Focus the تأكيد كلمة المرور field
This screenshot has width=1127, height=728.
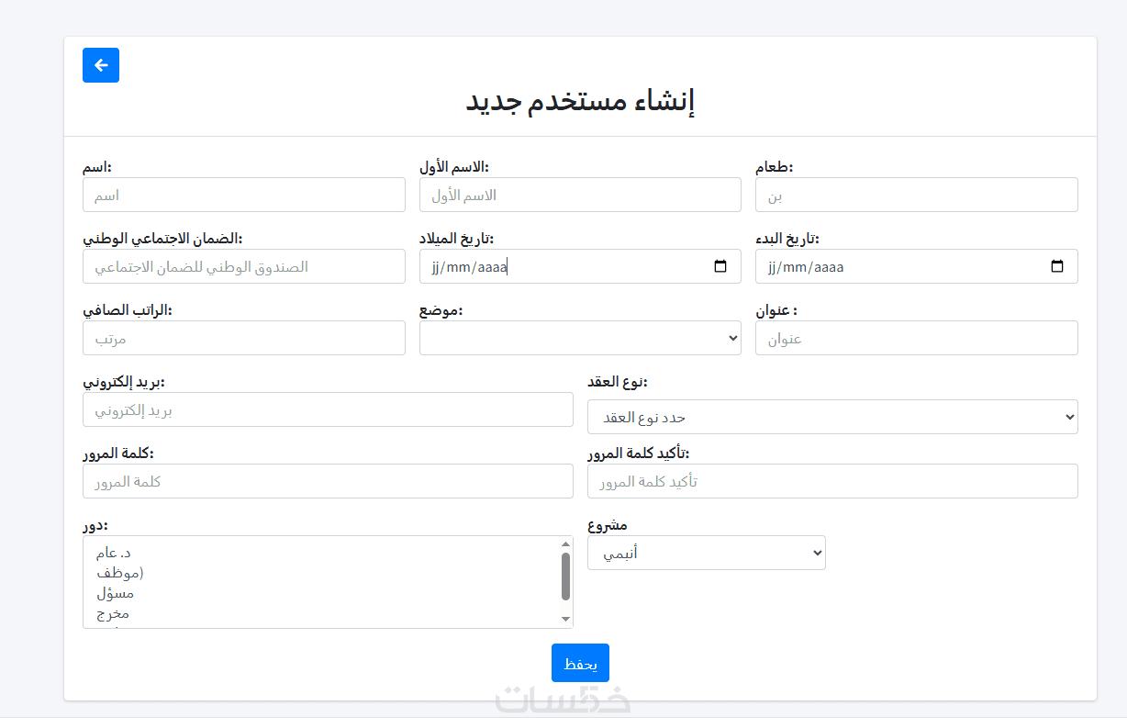[832, 481]
